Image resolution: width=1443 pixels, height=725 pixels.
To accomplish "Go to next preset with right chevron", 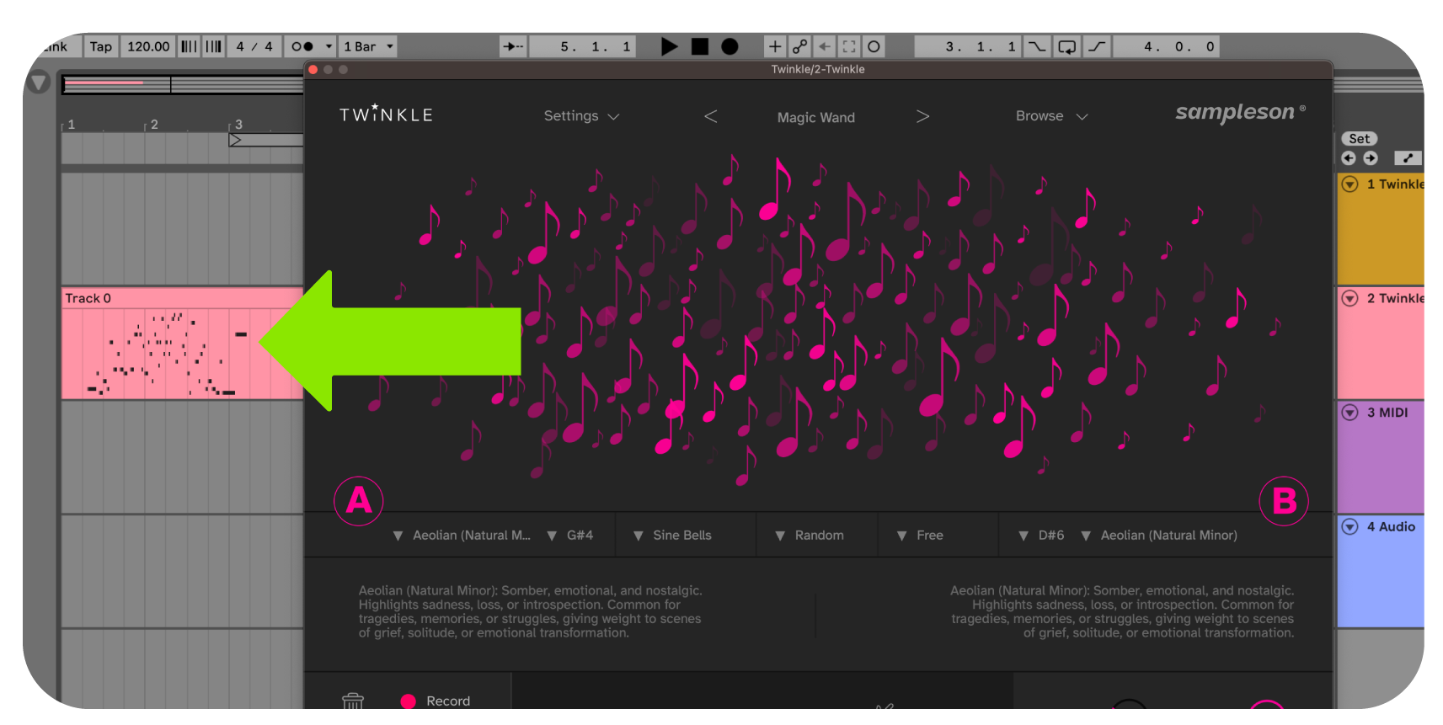I will click(922, 116).
